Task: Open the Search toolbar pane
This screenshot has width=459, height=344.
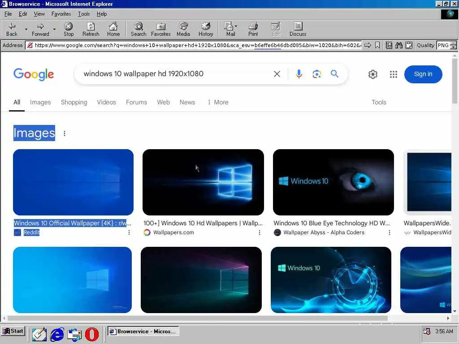Action: pos(139,29)
